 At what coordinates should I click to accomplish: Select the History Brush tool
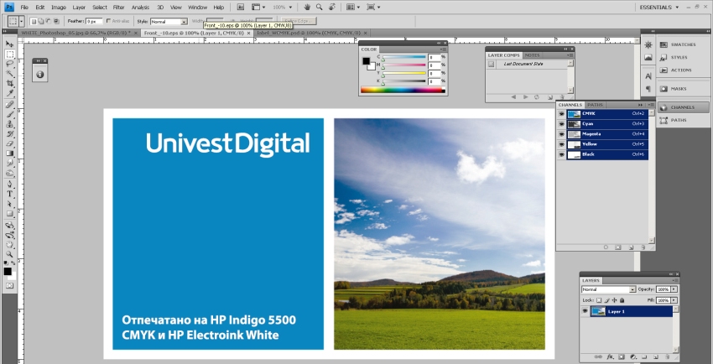coord(9,134)
